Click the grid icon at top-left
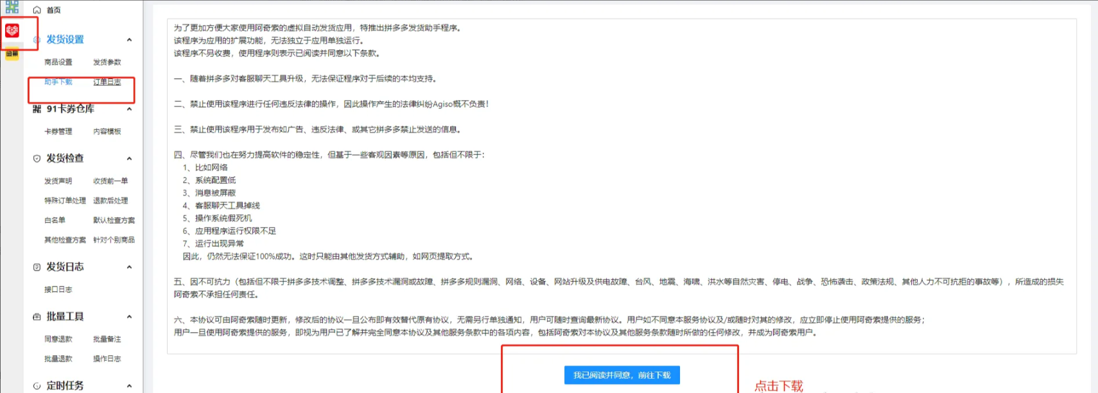 click(x=12, y=7)
